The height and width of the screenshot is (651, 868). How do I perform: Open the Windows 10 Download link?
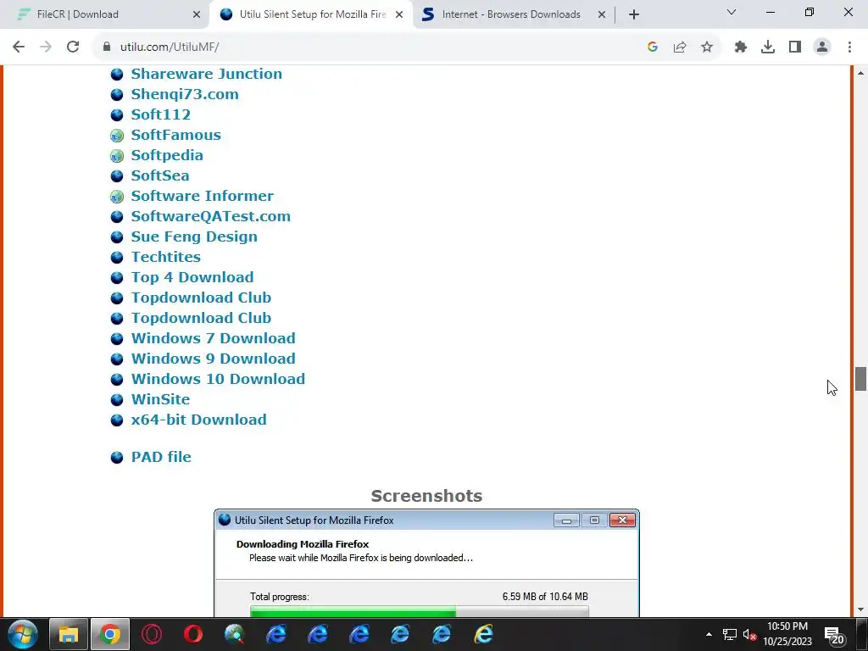tap(218, 379)
